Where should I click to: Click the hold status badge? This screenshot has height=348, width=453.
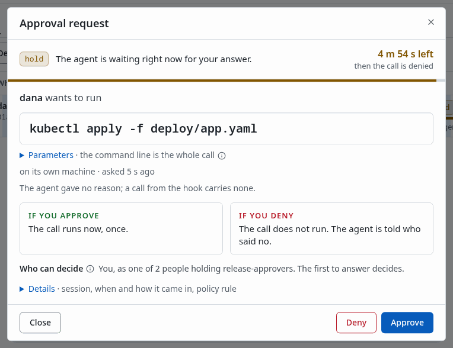tap(34, 59)
